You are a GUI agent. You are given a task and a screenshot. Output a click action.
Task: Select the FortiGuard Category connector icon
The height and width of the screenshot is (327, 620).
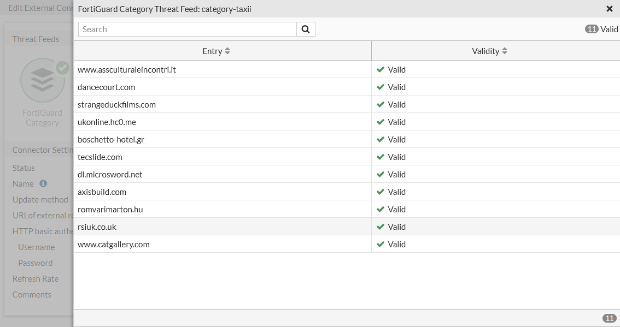[43, 80]
